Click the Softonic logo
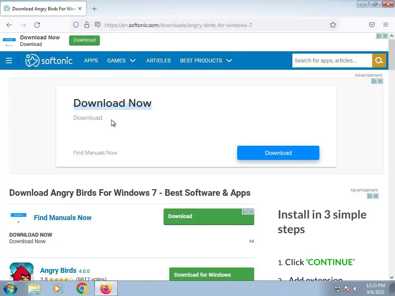This screenshot has width=395, height=296. pyautogui.click(x=49, y=61)
